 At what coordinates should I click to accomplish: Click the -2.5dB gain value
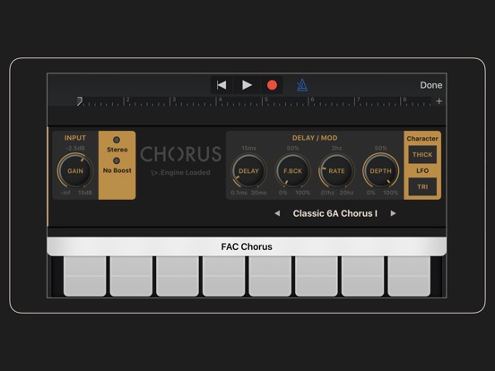tap(75, 148)
